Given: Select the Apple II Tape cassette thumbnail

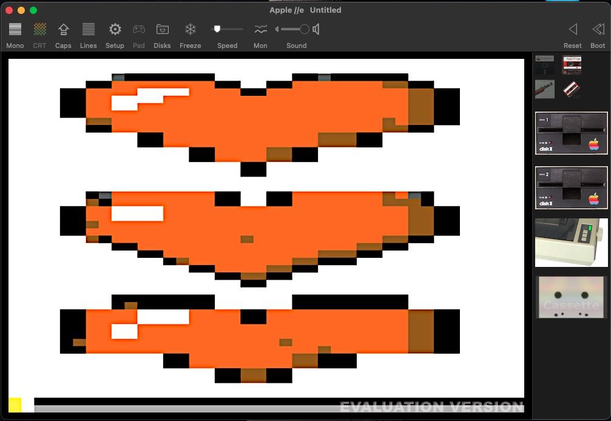Looking at the screenshot, I should 572,65.
